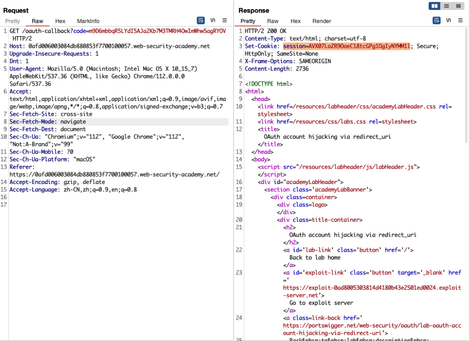Open Response panel options hamburger menu
Image resolution: width=470 pixels, height=341 pixels.
point(460,20)
